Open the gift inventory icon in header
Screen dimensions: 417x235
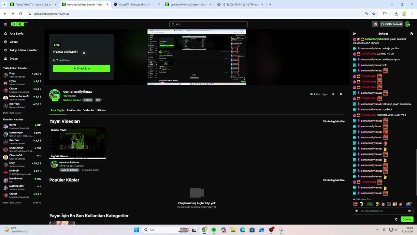click(375, 24)
